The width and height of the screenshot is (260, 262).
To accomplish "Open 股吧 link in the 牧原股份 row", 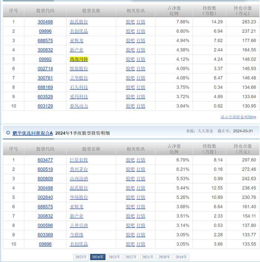I will [x=130, y=69].
